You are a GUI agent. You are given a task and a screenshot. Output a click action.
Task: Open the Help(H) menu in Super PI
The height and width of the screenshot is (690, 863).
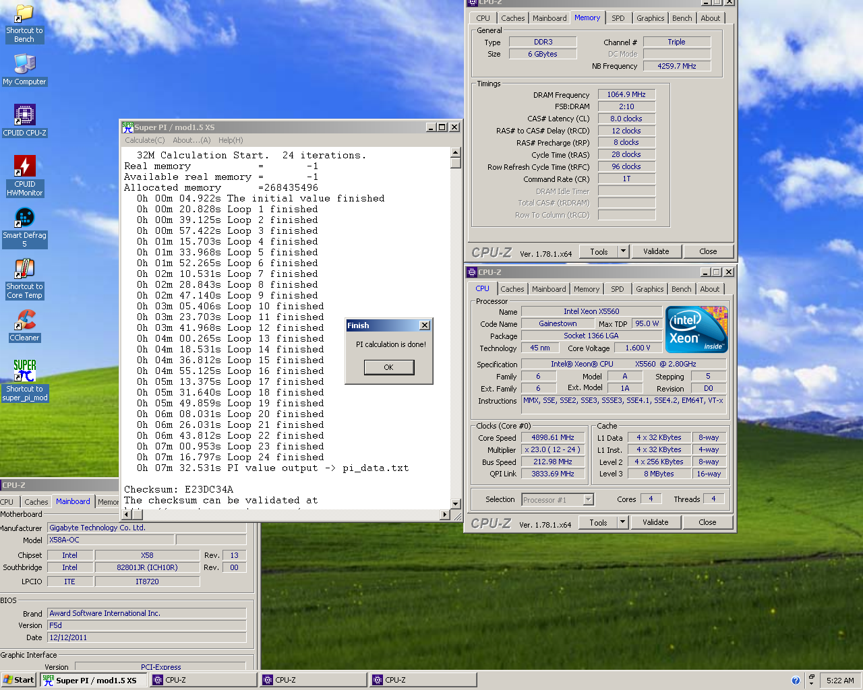[x=231, y=140]
